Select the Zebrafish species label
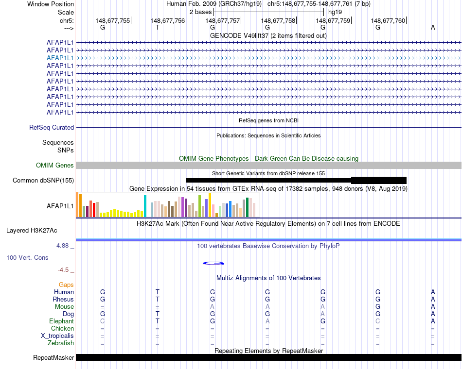 pos(61,343)
